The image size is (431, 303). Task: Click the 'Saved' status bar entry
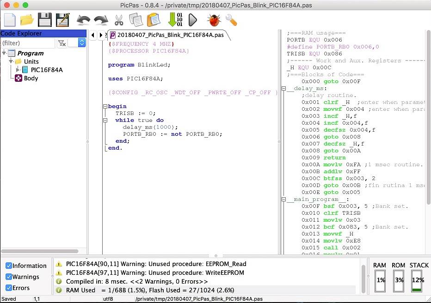(x=8, y=299)
